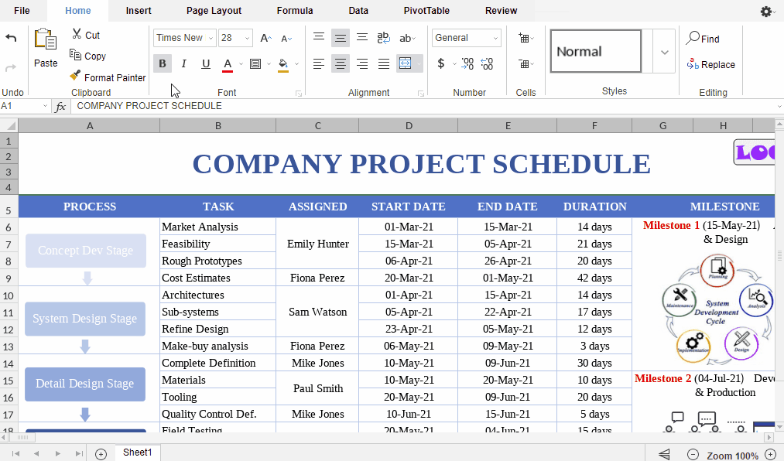Image resolution: width=784 pixels, height=461 pixels.
Task: Activate the Format Painter brush
Action: click(107, 77)
